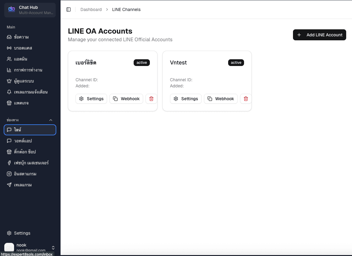View the กราฟการทำงาน analytics icon
This screenshot has width=352, height=256.
pyautogui.click(x=9, y=70)
